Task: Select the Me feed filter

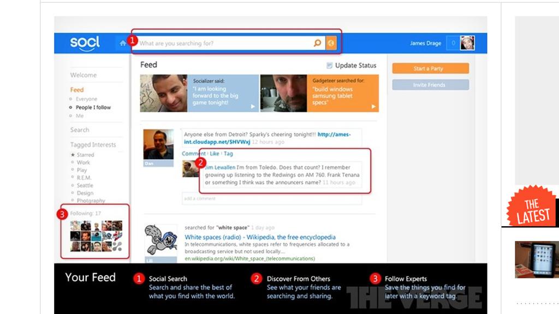Action: [80, 116]
